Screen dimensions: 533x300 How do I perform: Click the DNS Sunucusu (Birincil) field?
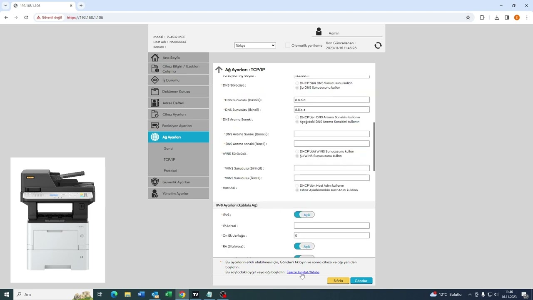click(x=331, y=100)
